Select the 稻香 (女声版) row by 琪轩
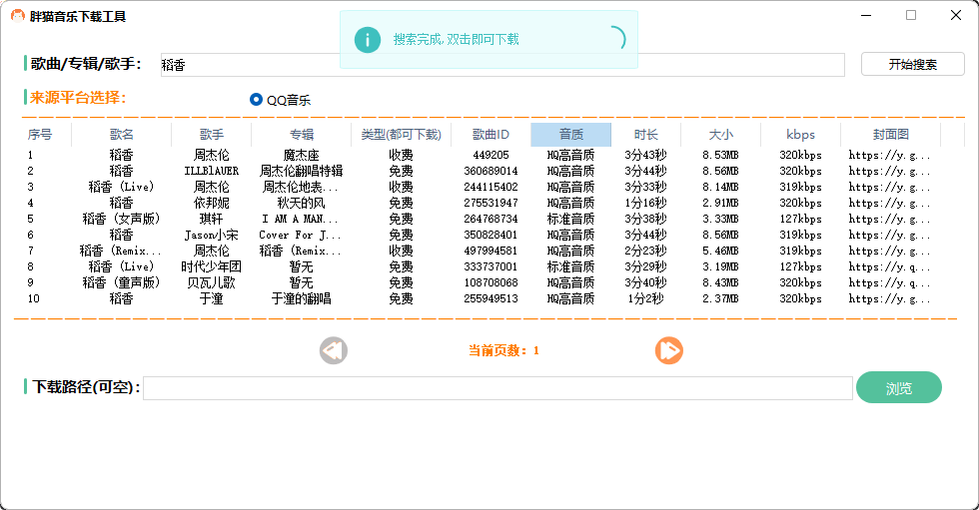The image size is (979, 510). coord(121,219)
